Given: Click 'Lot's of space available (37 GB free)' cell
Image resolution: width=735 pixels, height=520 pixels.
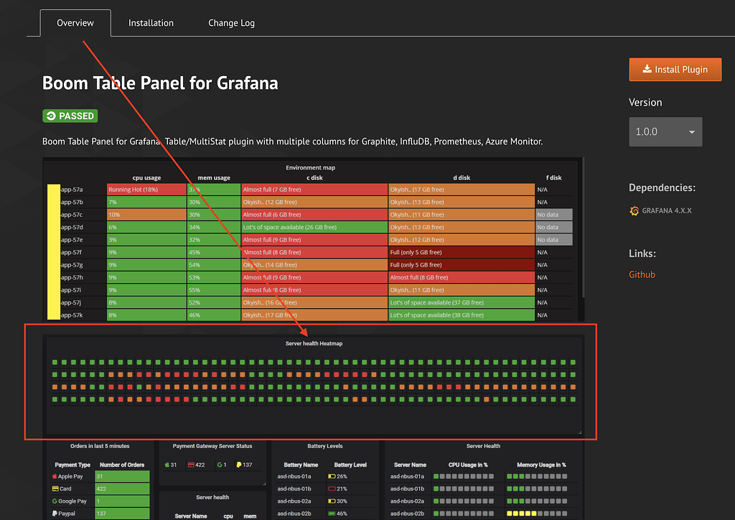Looking at the screenshot, I should click(x=462, y=302).
